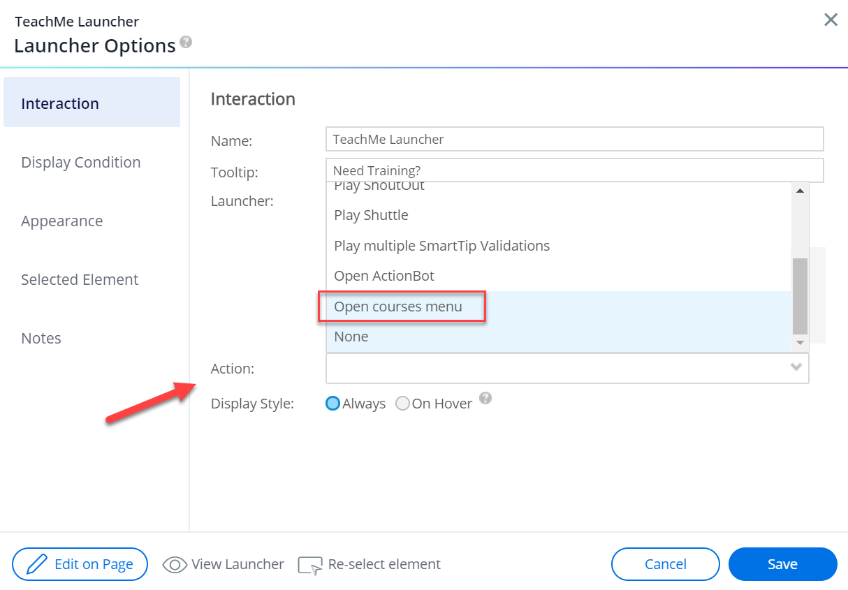Viewport: 848px width, 590px height.
Task: Select the Always display style option
Action: pos(332,404)
